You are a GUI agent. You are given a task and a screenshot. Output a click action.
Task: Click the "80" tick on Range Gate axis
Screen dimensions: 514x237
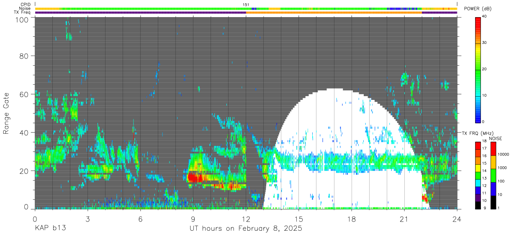pyautogui.click(x=24, y=56)
